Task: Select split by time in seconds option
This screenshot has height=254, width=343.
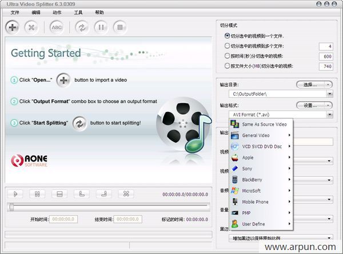Action: coord(228,56)
